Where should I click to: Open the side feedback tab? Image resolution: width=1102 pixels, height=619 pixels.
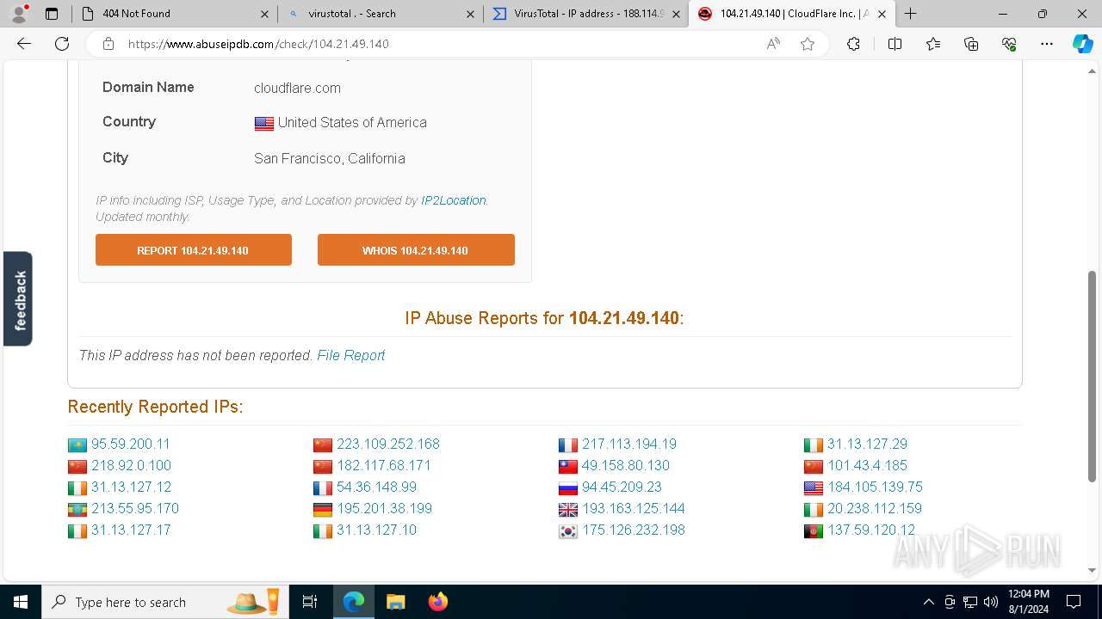click(x=18, y=298)
